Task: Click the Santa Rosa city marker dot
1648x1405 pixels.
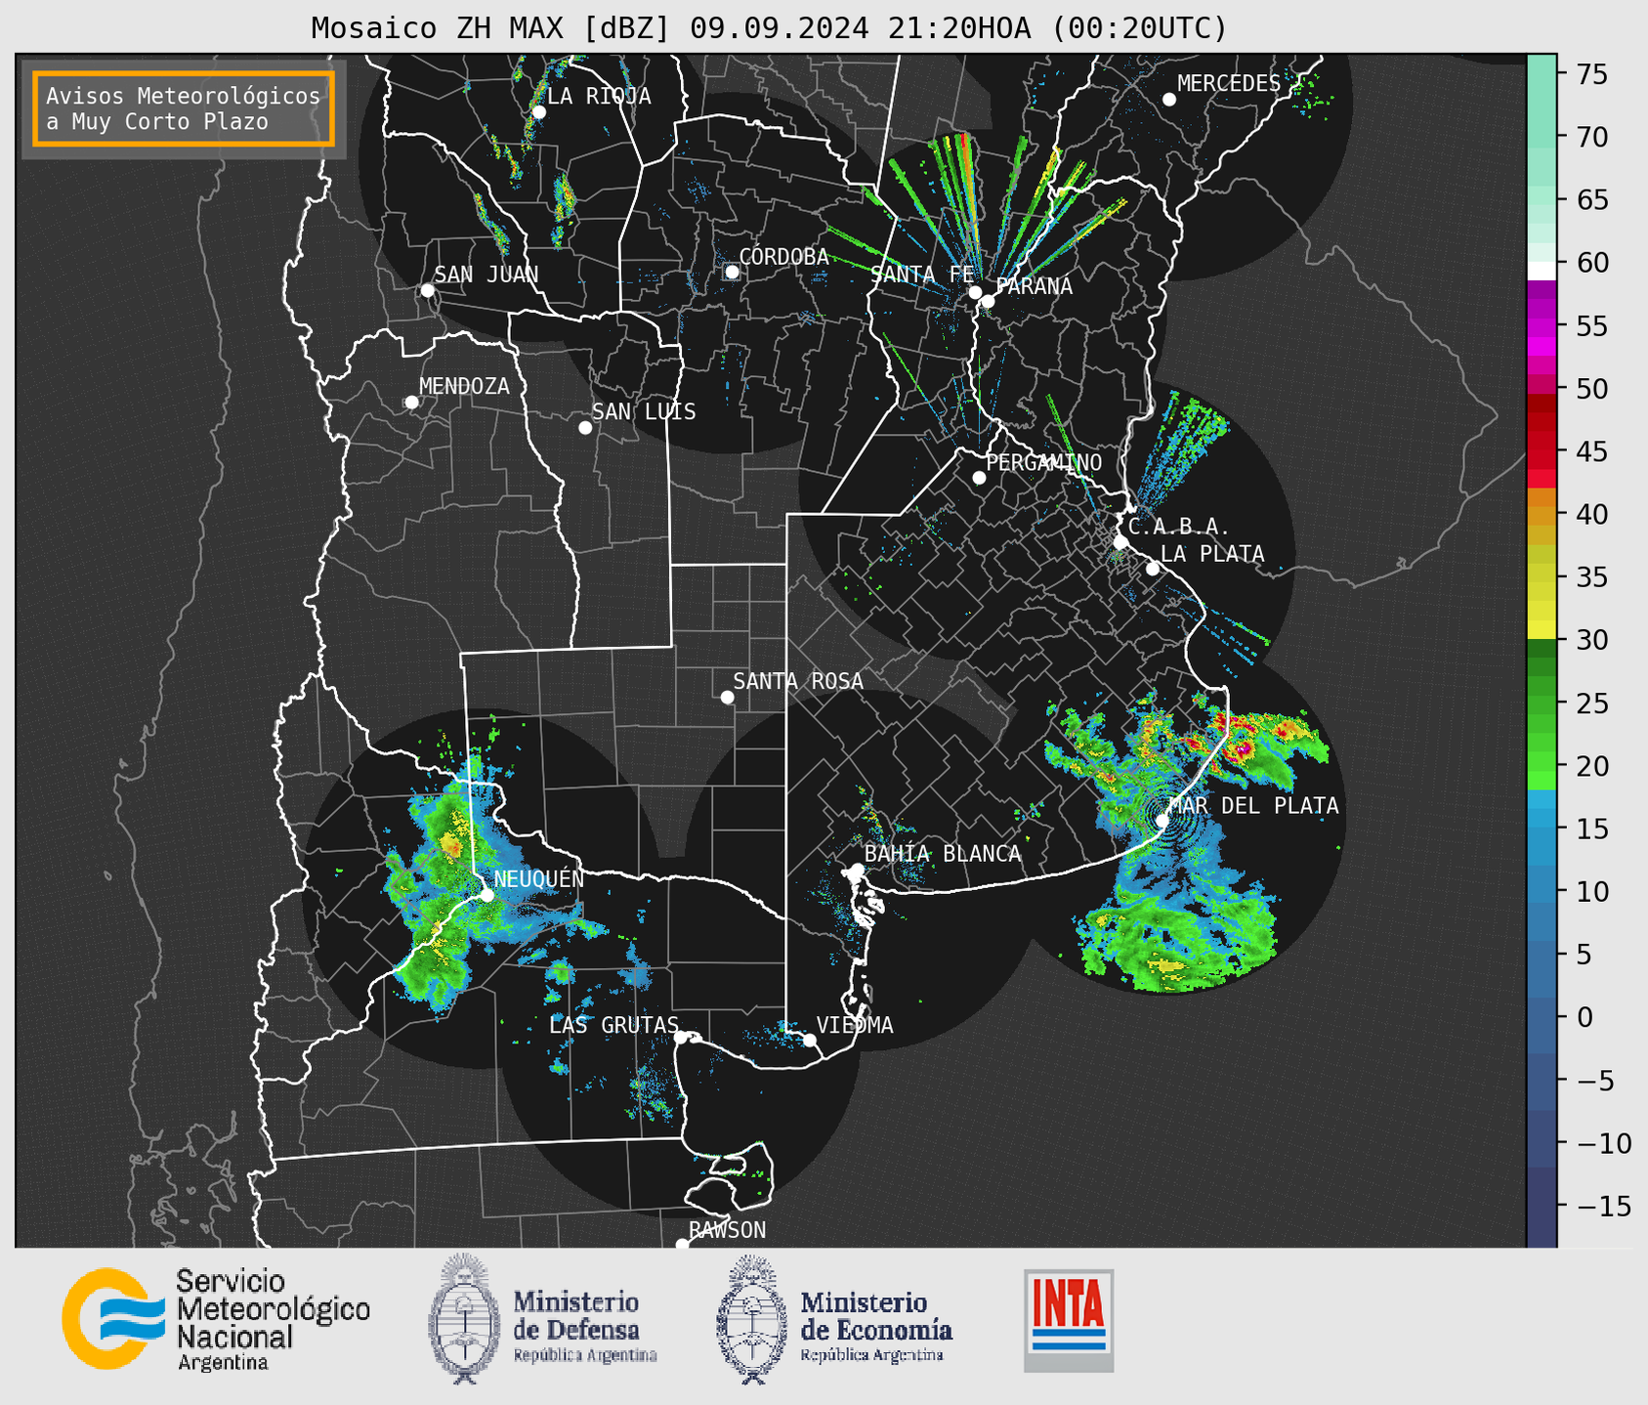Action: [727, 698]
